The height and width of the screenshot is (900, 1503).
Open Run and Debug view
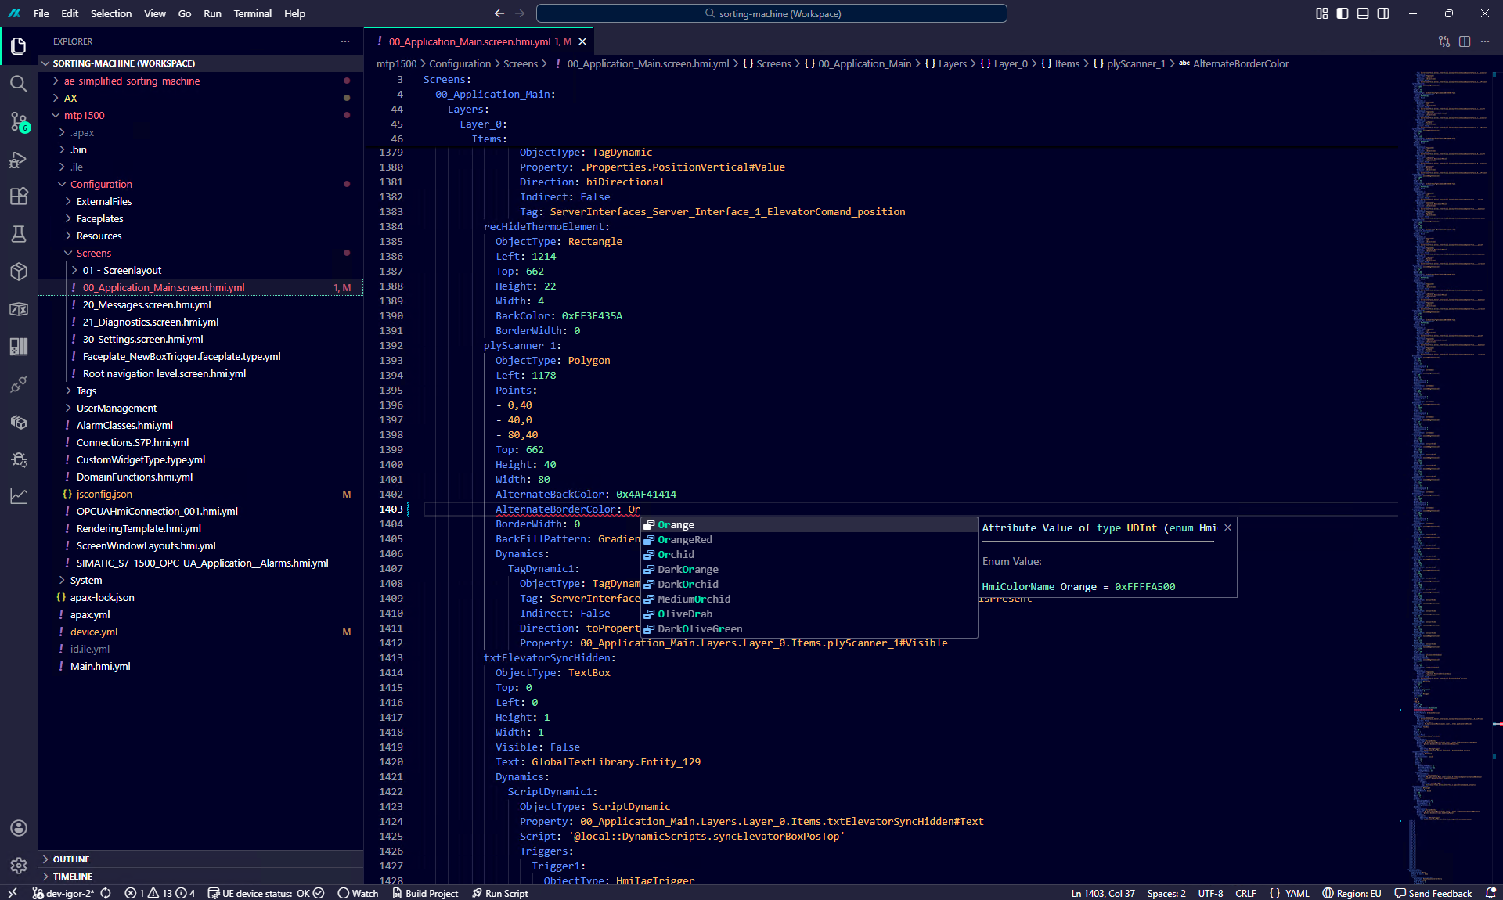[19, 160]
